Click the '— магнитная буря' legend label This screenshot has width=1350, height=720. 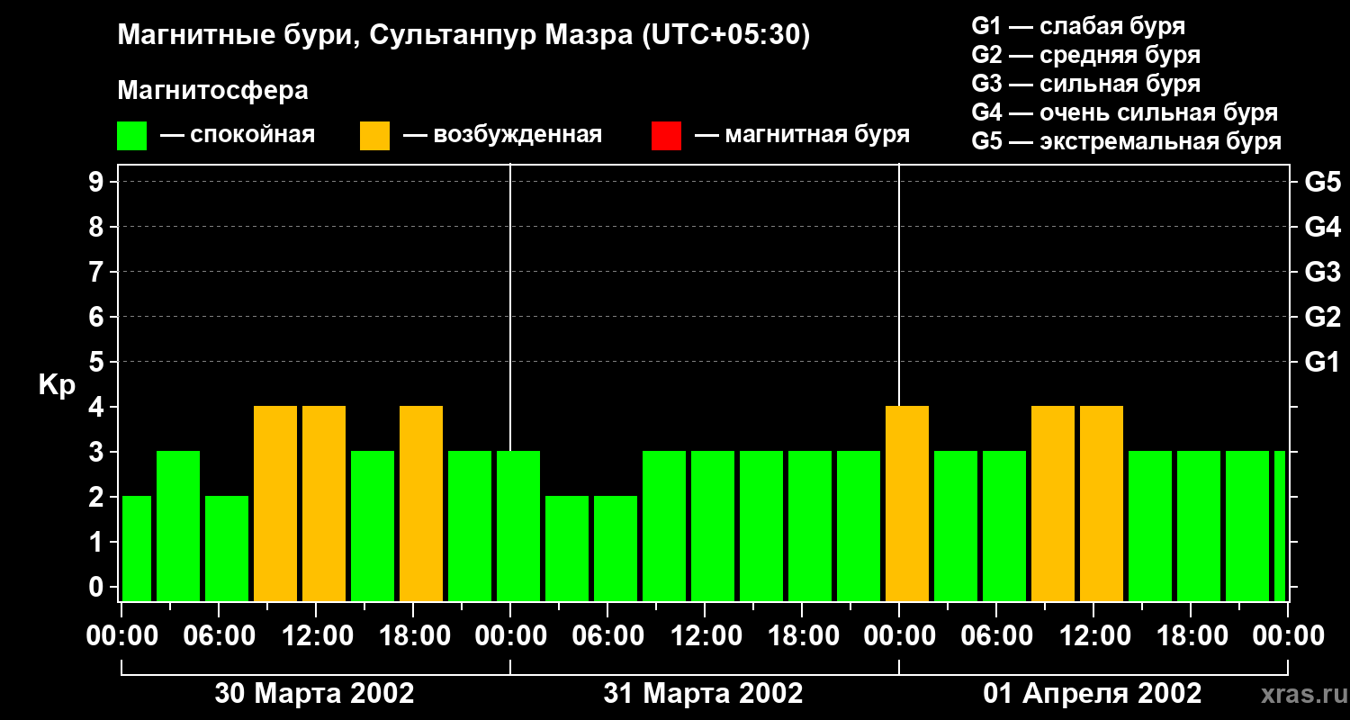pos(802,135)
